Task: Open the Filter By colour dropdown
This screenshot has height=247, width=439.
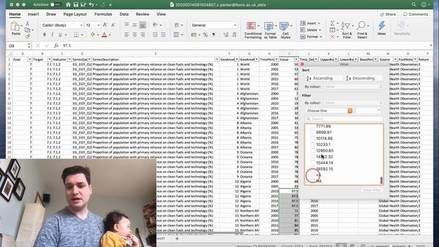Action: pos(353,103)
